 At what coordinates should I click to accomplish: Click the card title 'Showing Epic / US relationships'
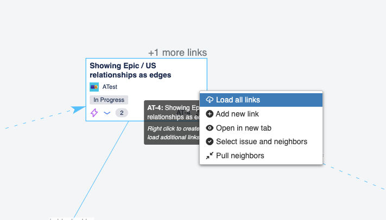point(130,70)
